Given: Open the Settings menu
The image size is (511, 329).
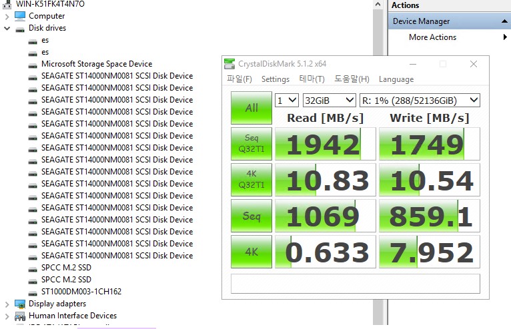Looking at the screenshot, I should point(275,79).
